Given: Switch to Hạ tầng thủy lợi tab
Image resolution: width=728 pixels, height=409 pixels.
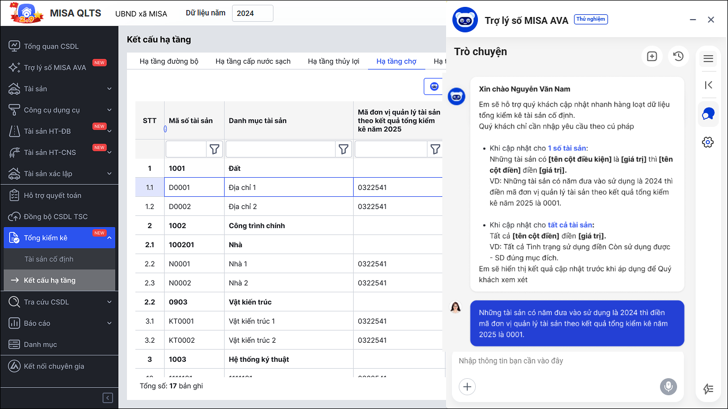Looking at the screenshot, I should tap(333, 61).
